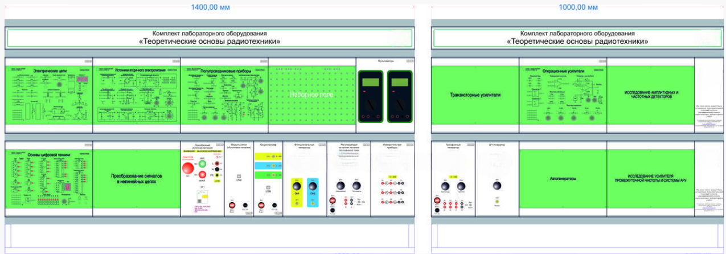Click the right multimeter device

(399, 96)
